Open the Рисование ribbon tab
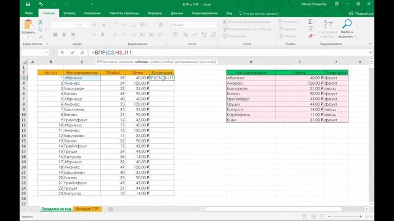 (92, 13)
